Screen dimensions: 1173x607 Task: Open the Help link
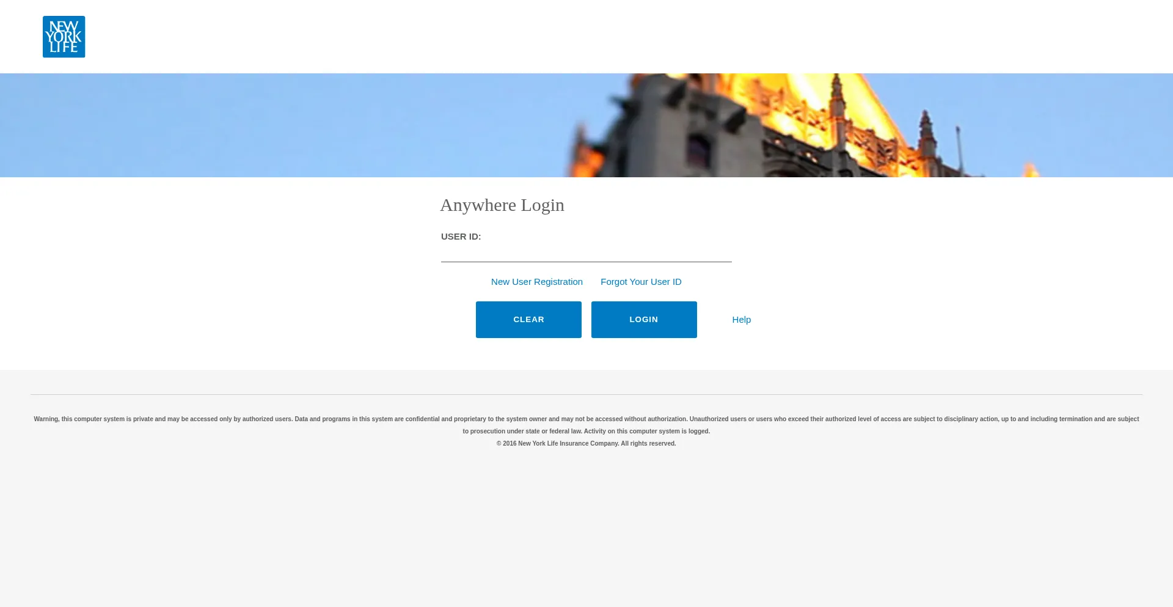(x=741, y=320)
